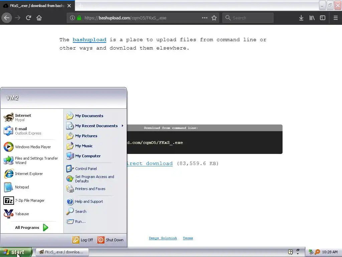The width and height of the screenshot is (342, 257).
Task: Close the FKxS_.exe browser tab
Action: pos(69,6)
